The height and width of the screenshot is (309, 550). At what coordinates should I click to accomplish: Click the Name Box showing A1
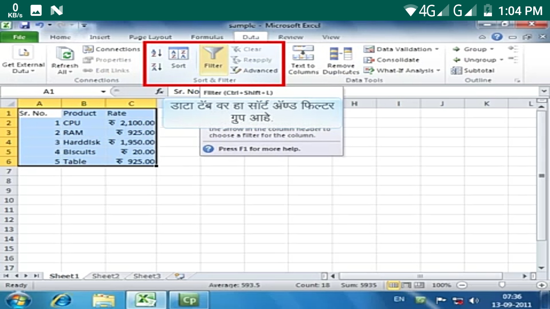click(x=49, y=91)
